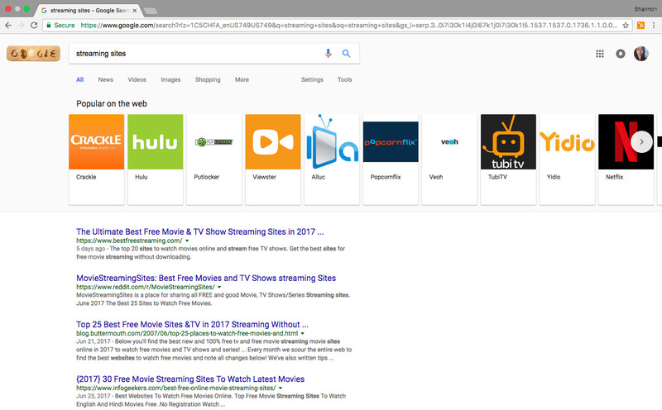This screenshot has width=662, height=410.
Task: Open dropdown arrow beside bestfreestreaming.com URL
Action: 186,241
